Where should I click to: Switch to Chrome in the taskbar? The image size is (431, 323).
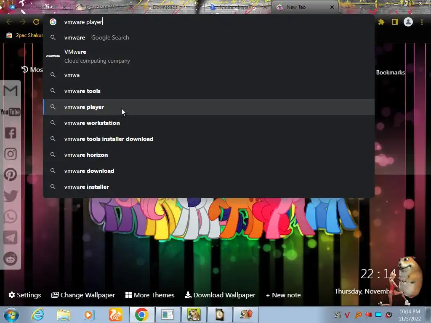(x=141, y=315)
